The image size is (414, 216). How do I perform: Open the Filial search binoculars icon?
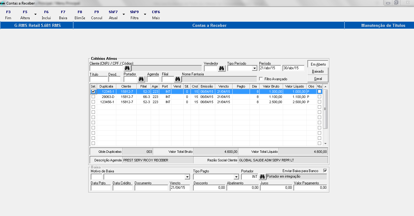point(177,79)
